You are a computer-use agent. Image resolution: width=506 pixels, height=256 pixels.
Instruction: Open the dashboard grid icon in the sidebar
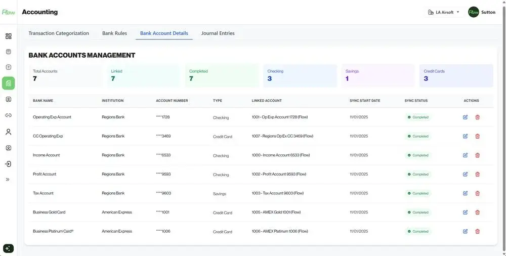point(9,36)
